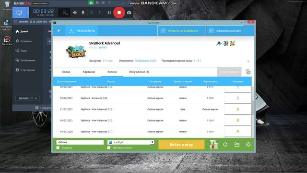The height and width of the screenshot is (173, 307).
Task: Open the Корзина recycle bin desktop icon
Action: 7,6
